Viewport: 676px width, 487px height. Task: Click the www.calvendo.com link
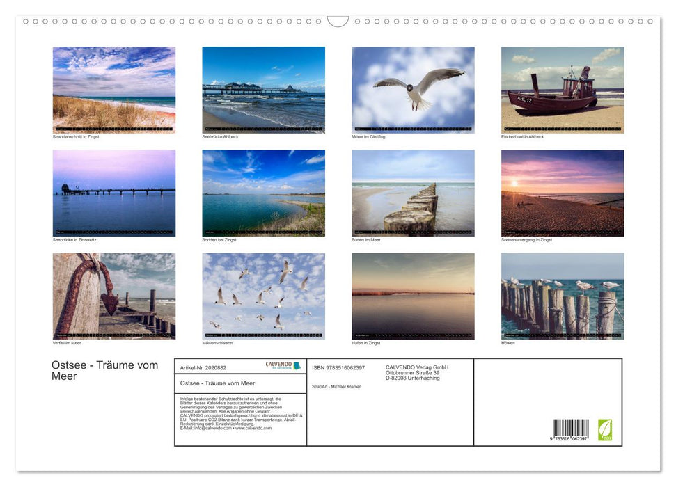tap(255, 429)
